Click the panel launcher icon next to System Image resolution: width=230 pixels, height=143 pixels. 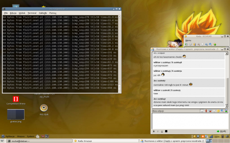(38, 136)
